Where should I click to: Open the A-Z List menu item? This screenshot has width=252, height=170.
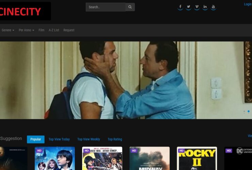coord(54,30)
